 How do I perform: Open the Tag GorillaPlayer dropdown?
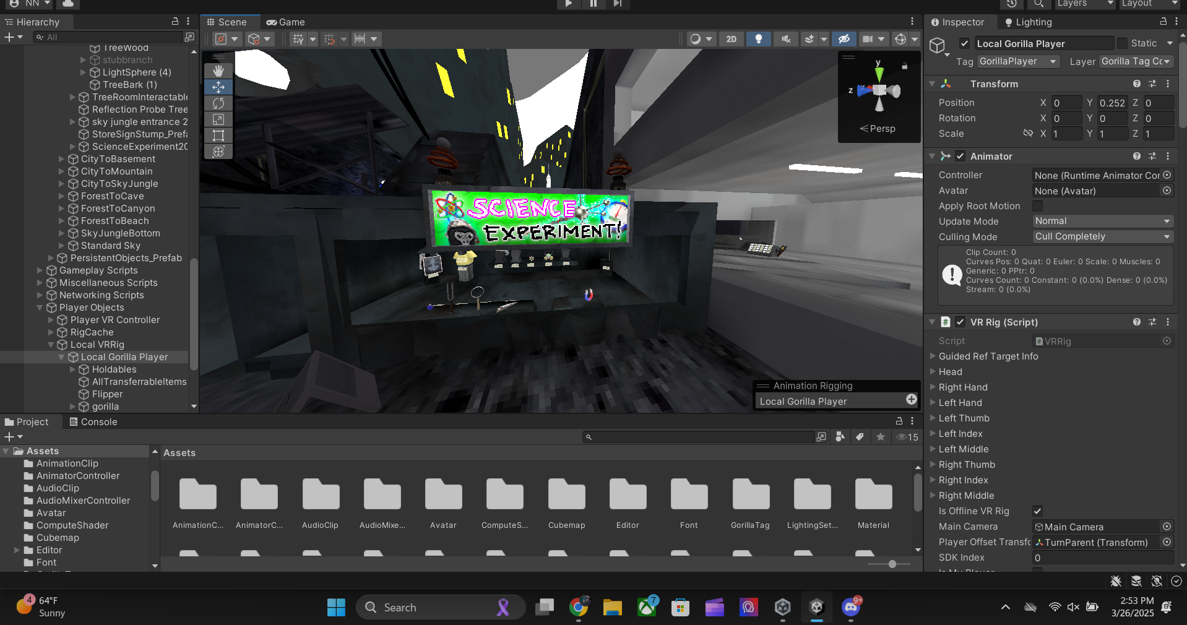pyautogui.click(x=1018, y=61)
